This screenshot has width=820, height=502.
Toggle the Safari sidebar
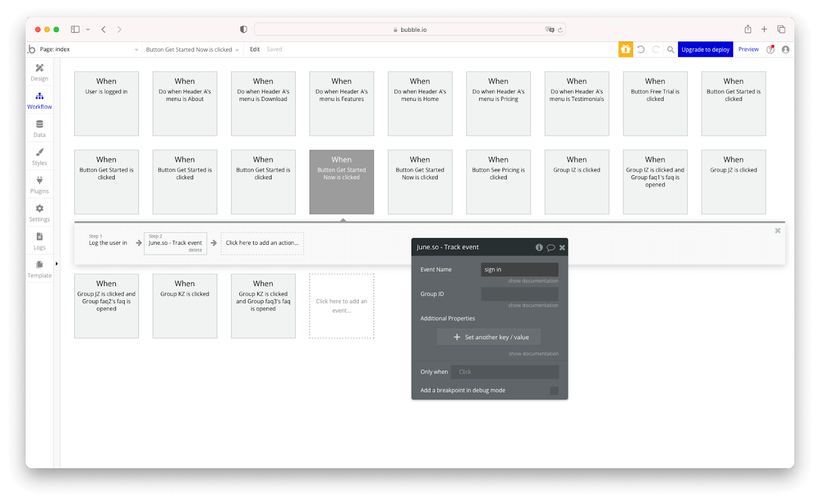coord(75,29)
